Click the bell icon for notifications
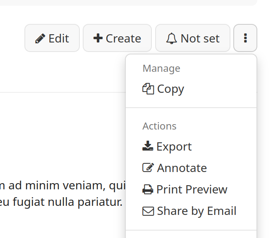The height and width of the screenshot is (238, 278). coord(171,39)
